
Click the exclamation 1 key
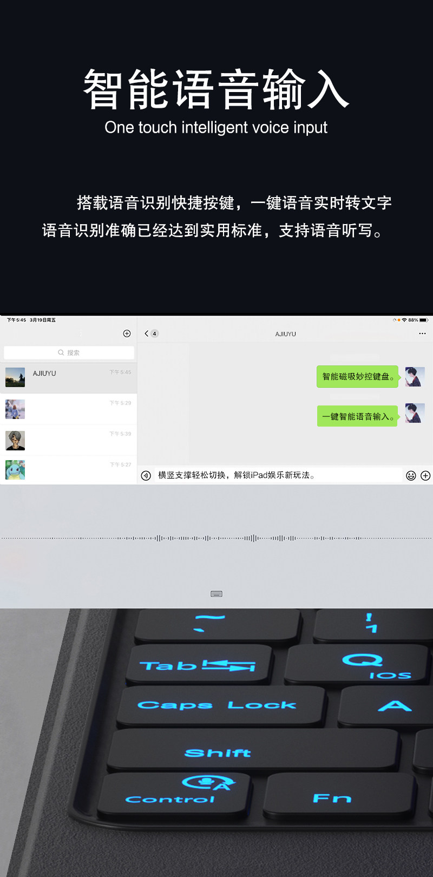373,624
